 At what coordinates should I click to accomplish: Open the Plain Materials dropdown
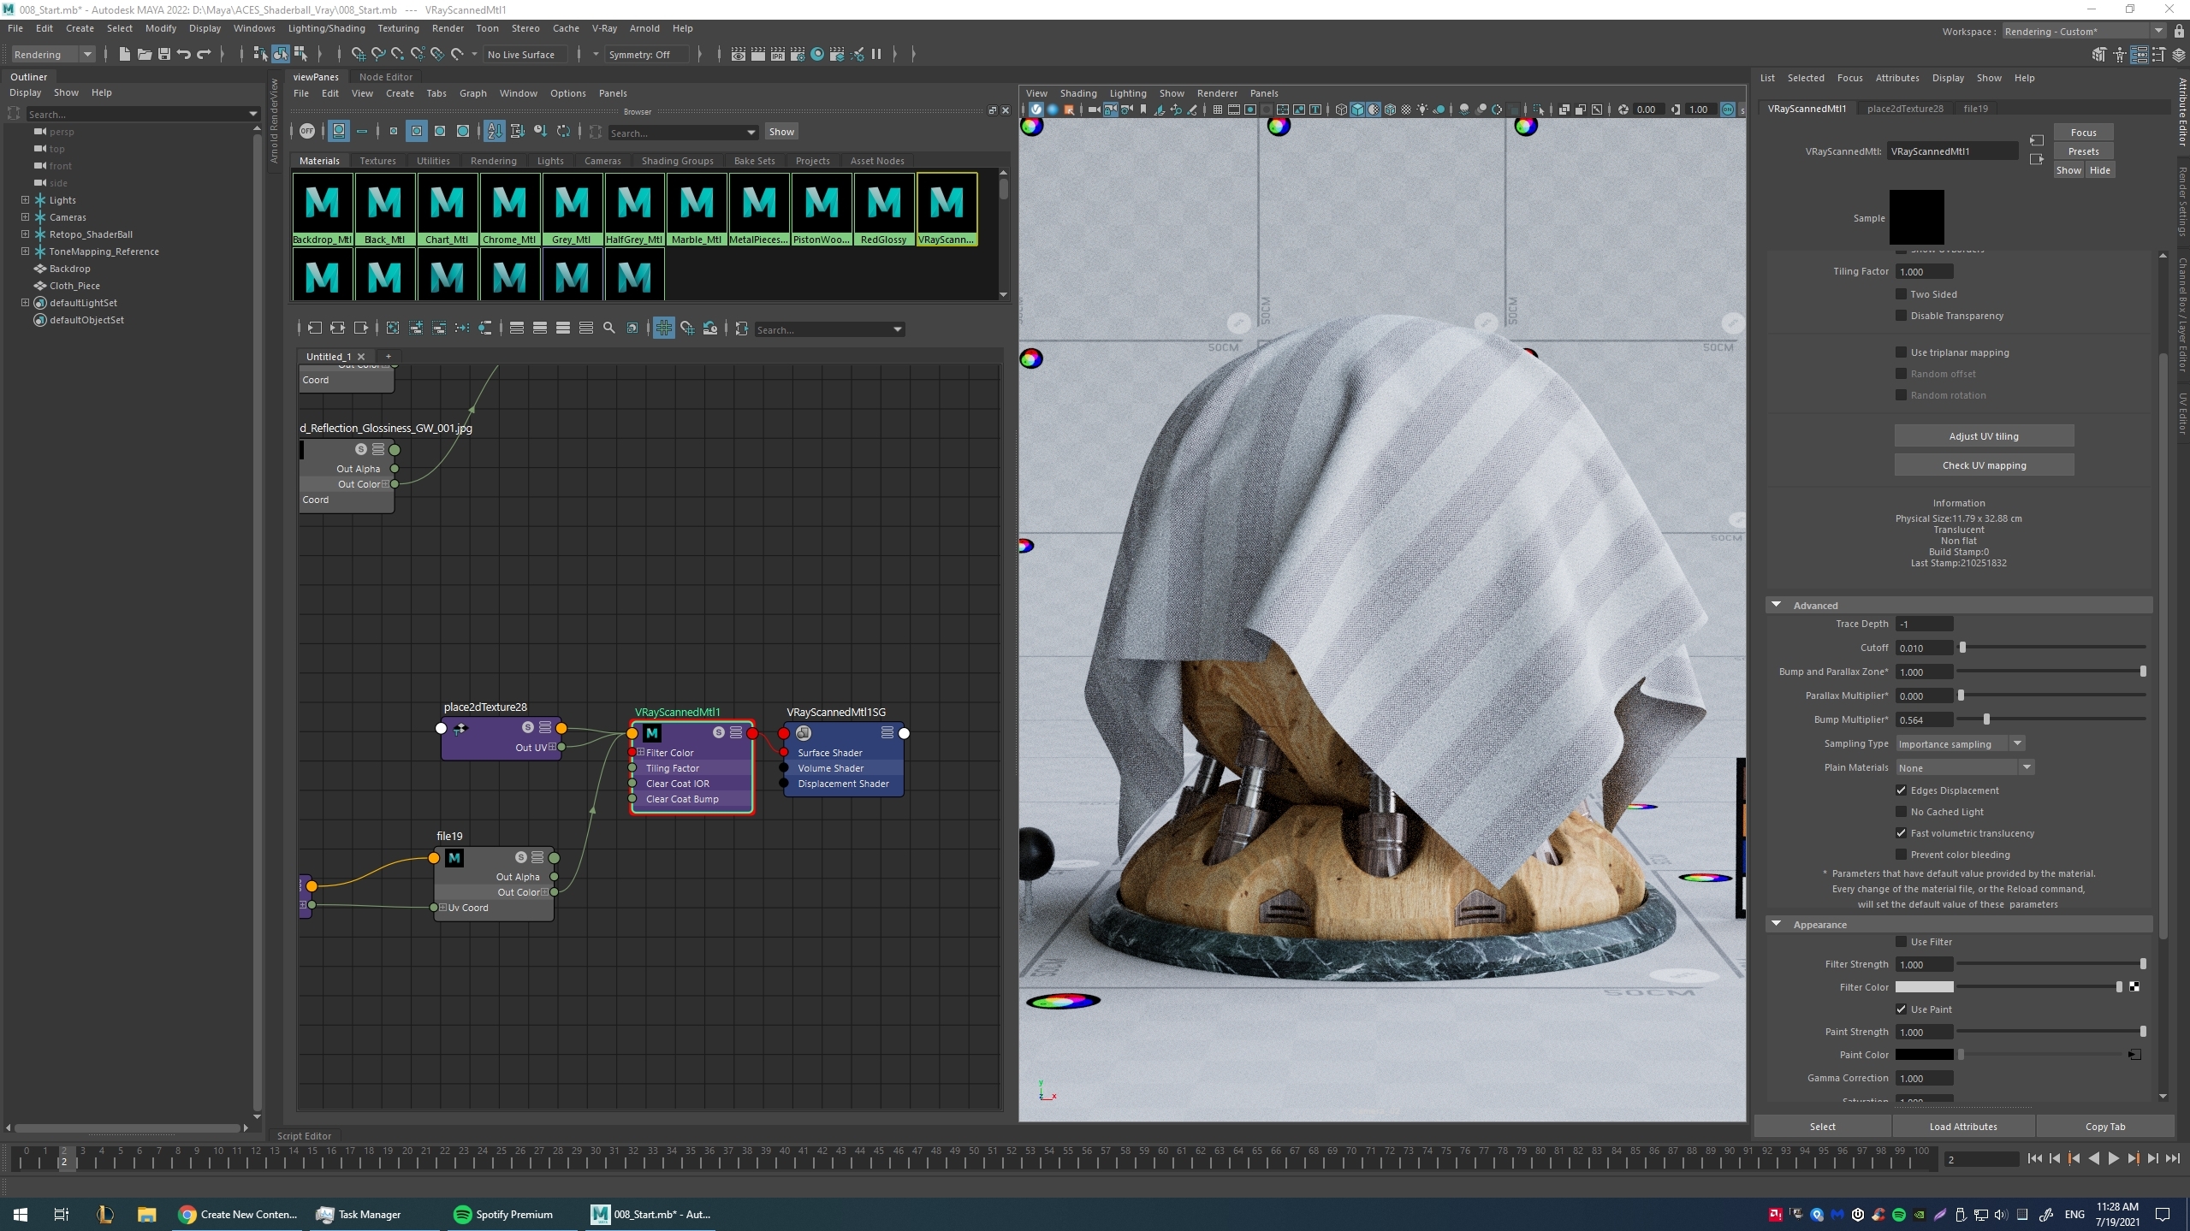(1964, 767)
